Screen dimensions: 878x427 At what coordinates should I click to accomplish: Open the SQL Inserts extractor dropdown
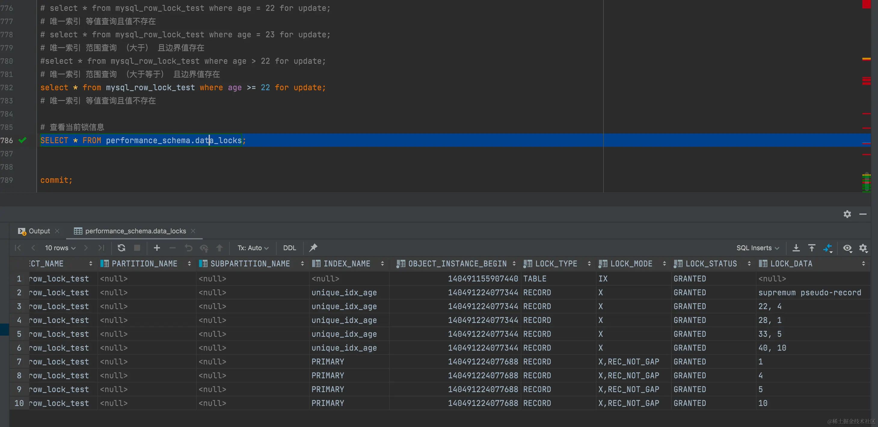tap(757, 248)
